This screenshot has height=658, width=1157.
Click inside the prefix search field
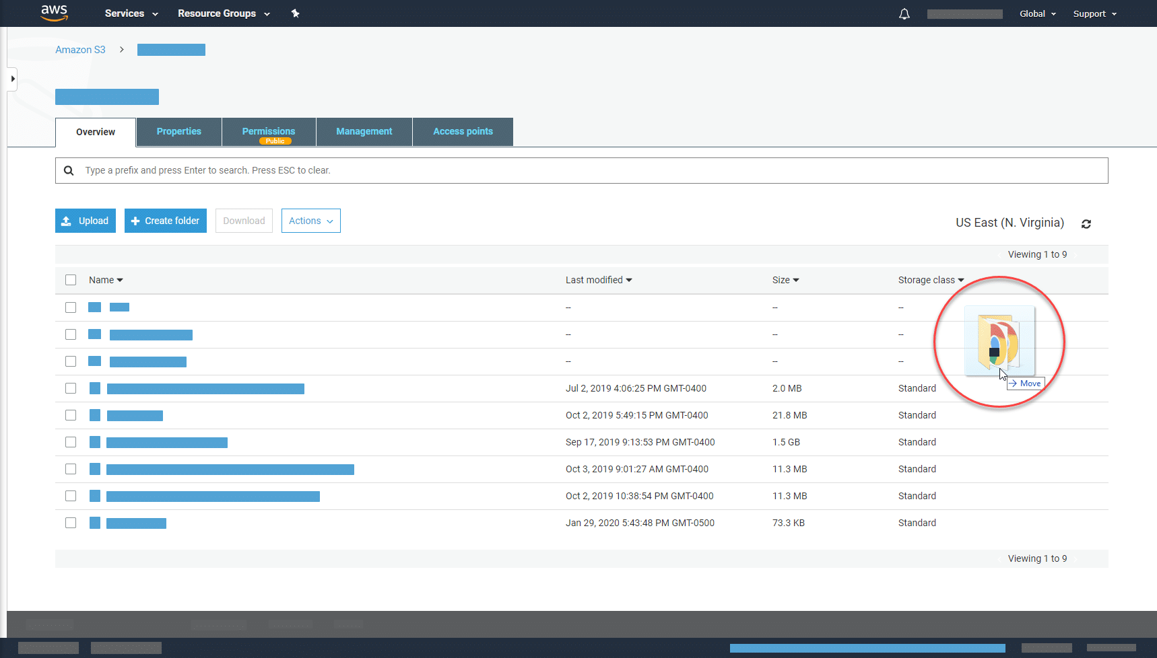tap(337, 170)
